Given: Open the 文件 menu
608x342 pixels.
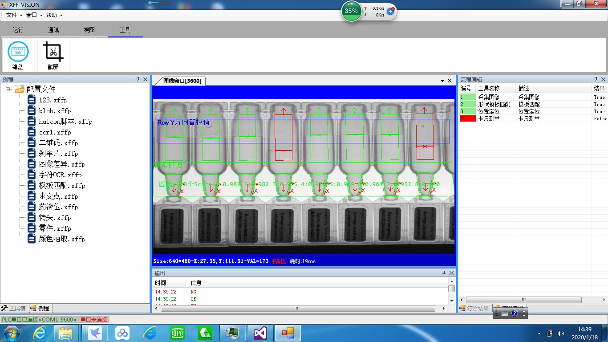Looking at the screenshot, I should (x=12, y=15).
